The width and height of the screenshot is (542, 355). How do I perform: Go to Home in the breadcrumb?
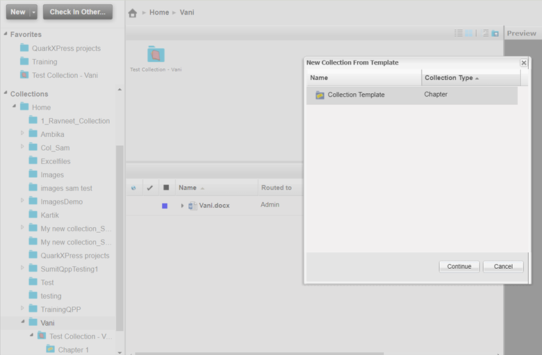point(159,13)
